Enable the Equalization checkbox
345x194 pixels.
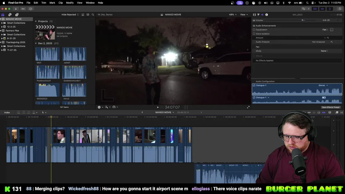254,30
